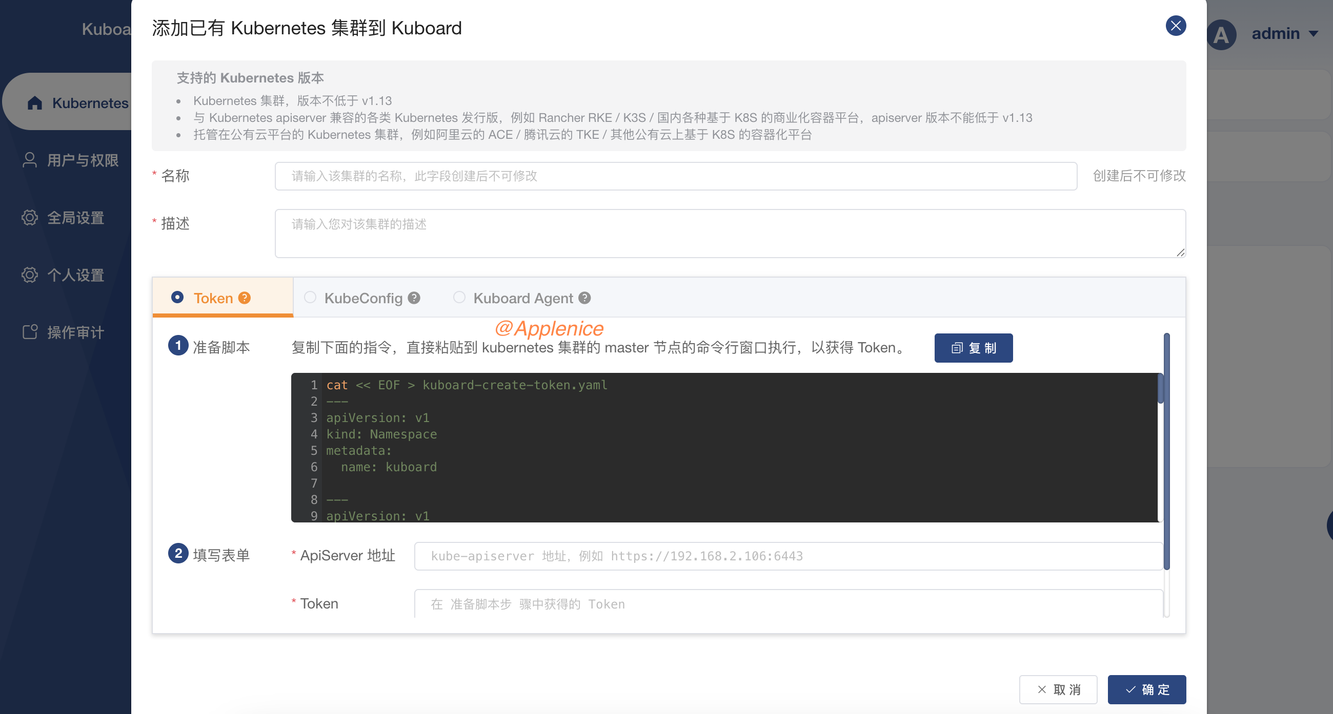Click the form panel vertical scrollbar
Viewport: 1333px width, 714px height.
pos(1166,451)
